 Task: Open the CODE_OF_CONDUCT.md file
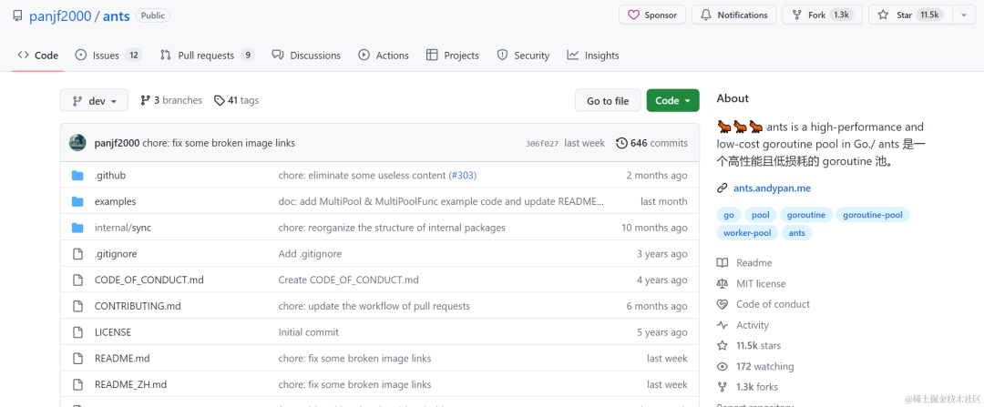[x=149, y=280]
